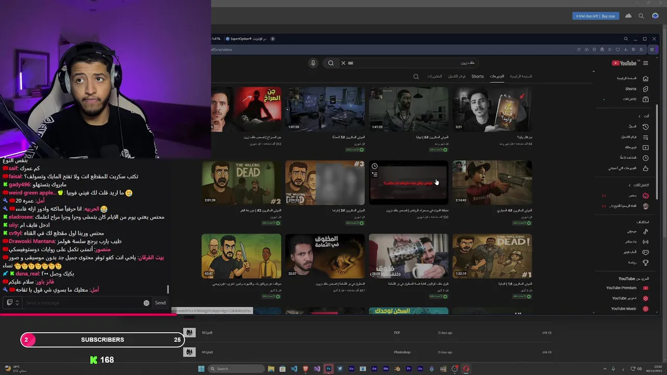Select the 951.psd file row
Image resolution: width=667 pixels, height=375 pixels.
tap(368, 352)
